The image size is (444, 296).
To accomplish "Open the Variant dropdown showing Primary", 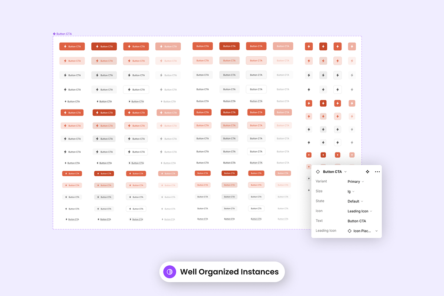I will click(x=356, y=182).
